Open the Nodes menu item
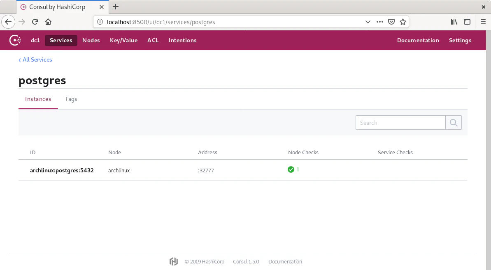 coord(91,40)
